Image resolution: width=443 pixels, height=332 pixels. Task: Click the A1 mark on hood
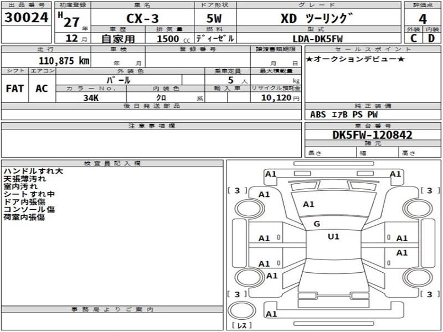[x=308, y=204]
